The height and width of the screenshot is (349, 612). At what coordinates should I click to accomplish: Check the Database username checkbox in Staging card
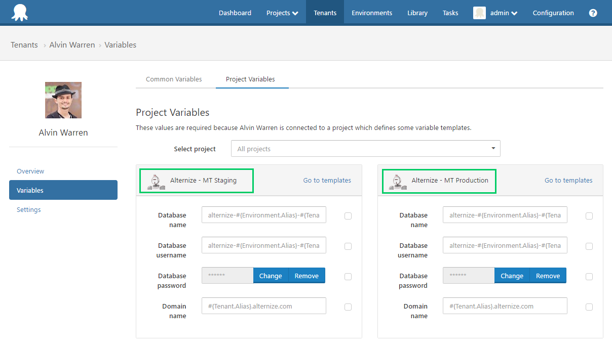coord(348,246)
